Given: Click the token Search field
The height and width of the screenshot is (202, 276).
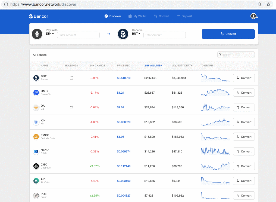Looking at the screenshot, I should click(236, 55).
